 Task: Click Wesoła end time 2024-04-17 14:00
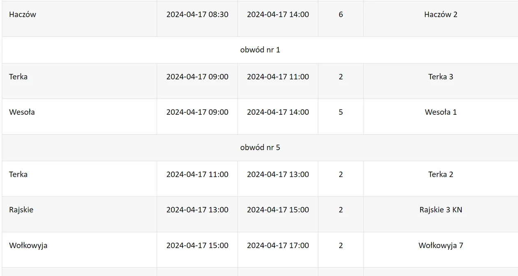[x=278, y=112]
